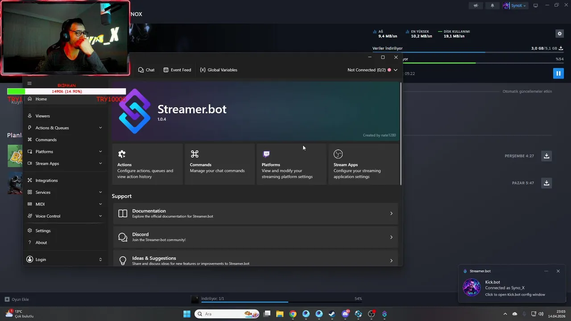Viewport: 571px width, 321px height.
Task: Open the Windows Start menu
Action: [187, 314]
